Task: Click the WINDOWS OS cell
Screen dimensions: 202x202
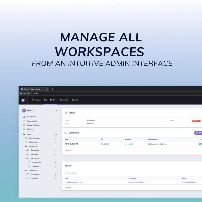Action: point(105,144)
